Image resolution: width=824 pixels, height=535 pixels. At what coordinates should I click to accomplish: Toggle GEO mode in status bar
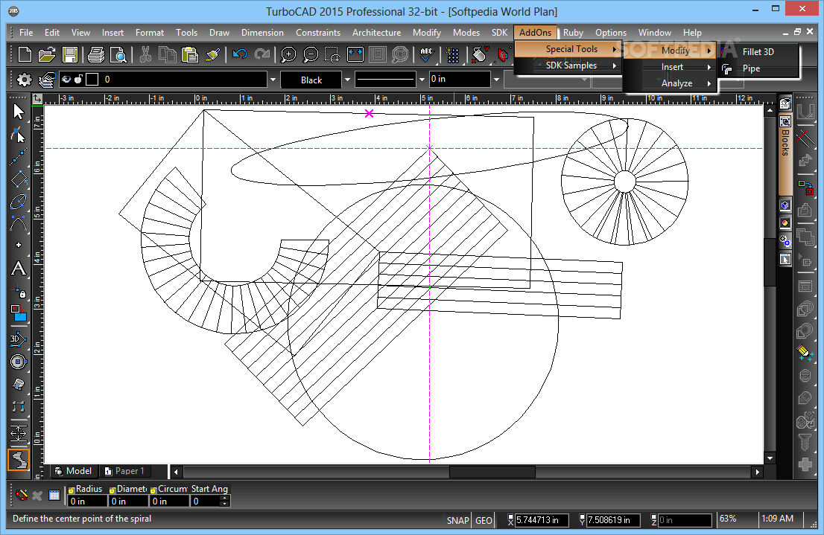click(484, 520)
